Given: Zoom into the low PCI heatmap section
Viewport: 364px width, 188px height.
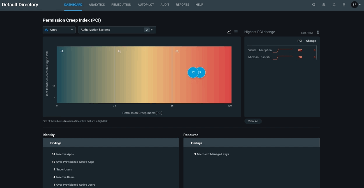Looking at the screenshot, I should pyautogui.click(x=62, y=51).
